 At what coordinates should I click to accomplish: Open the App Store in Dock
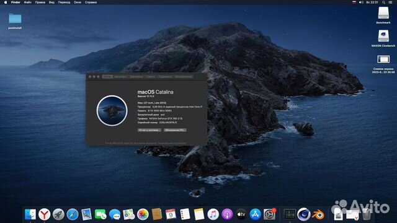click(x=255, y=214)
